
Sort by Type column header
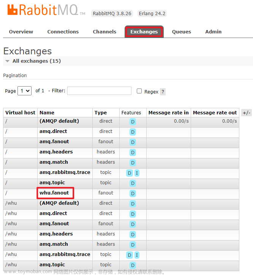[x=100, y=112]
